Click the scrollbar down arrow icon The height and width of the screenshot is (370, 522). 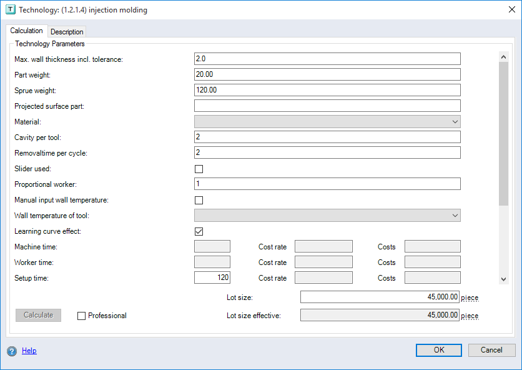[504, 279]
